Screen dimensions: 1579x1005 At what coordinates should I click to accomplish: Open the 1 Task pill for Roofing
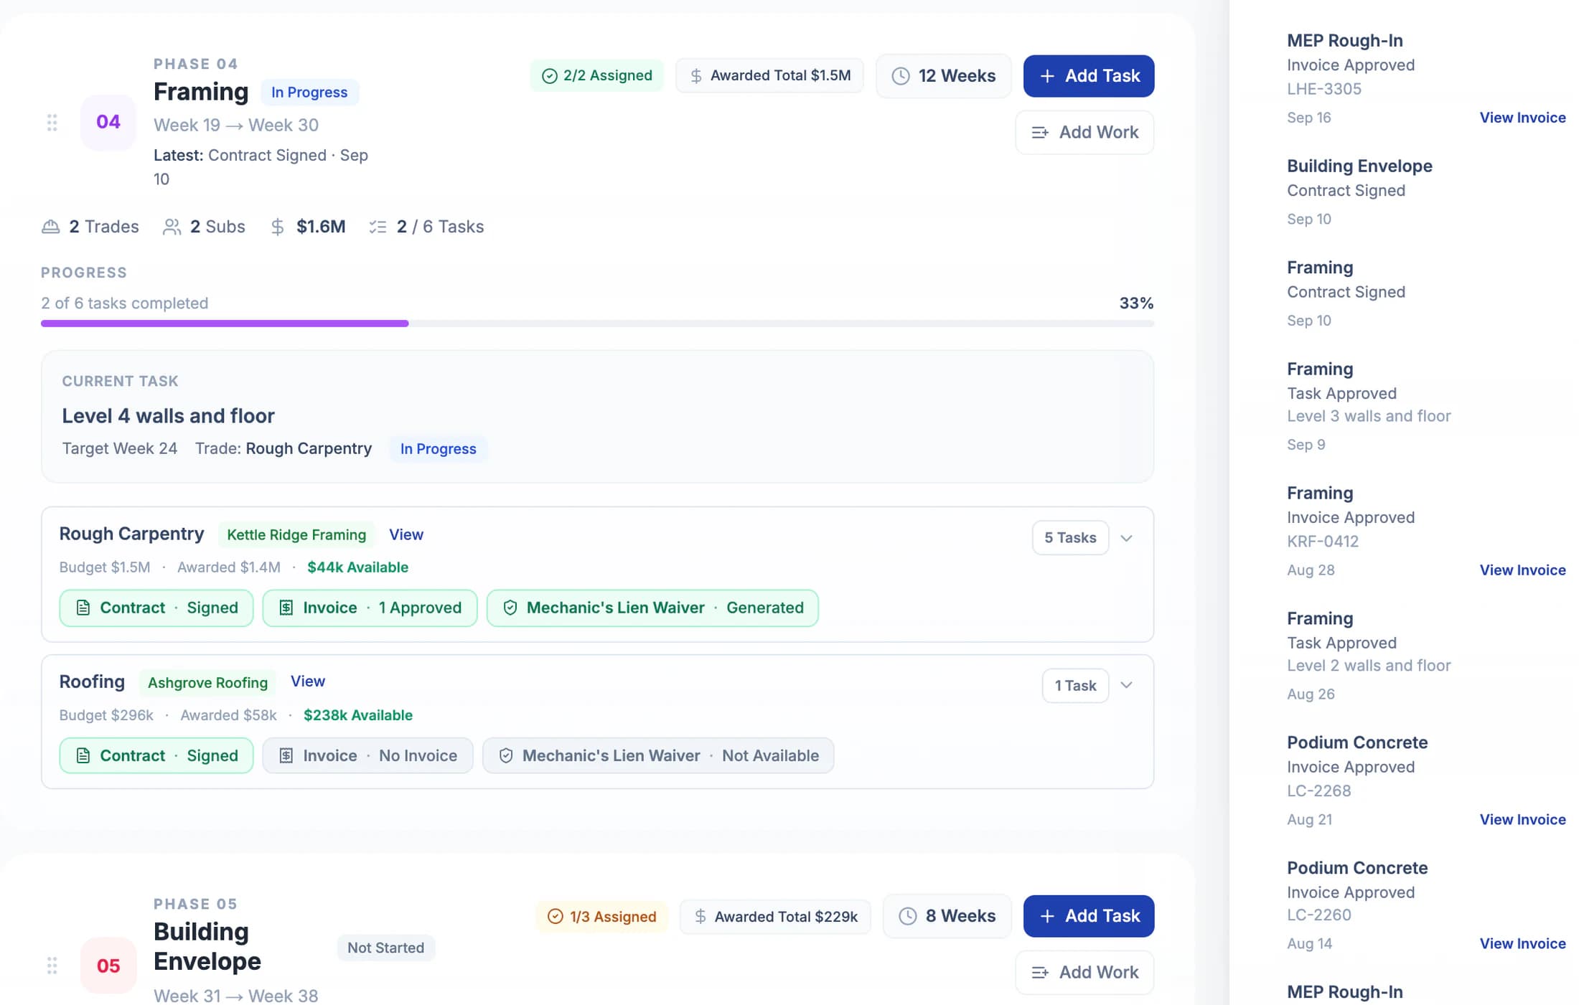tap(1074, 686)
